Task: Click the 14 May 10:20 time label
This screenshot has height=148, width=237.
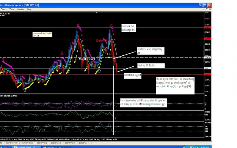Action: pyautogui.click(x=76, y=139)
